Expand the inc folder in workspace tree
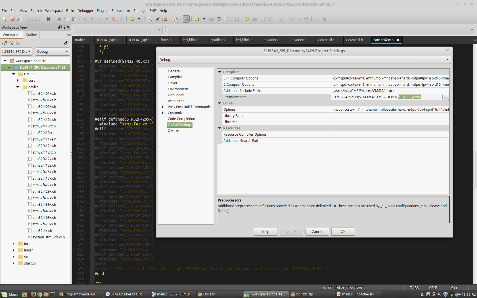 tap(13, 244)
